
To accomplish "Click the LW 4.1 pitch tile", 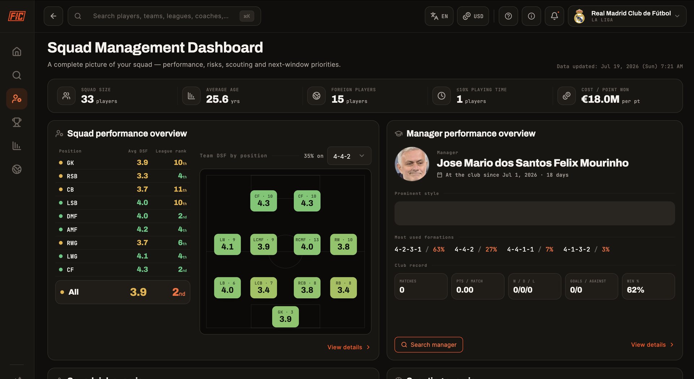I will pyautogui.click(x=227, y=244).
